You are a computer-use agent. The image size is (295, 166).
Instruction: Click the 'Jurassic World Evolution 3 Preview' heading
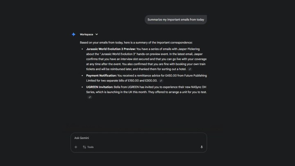pos(111,49)
